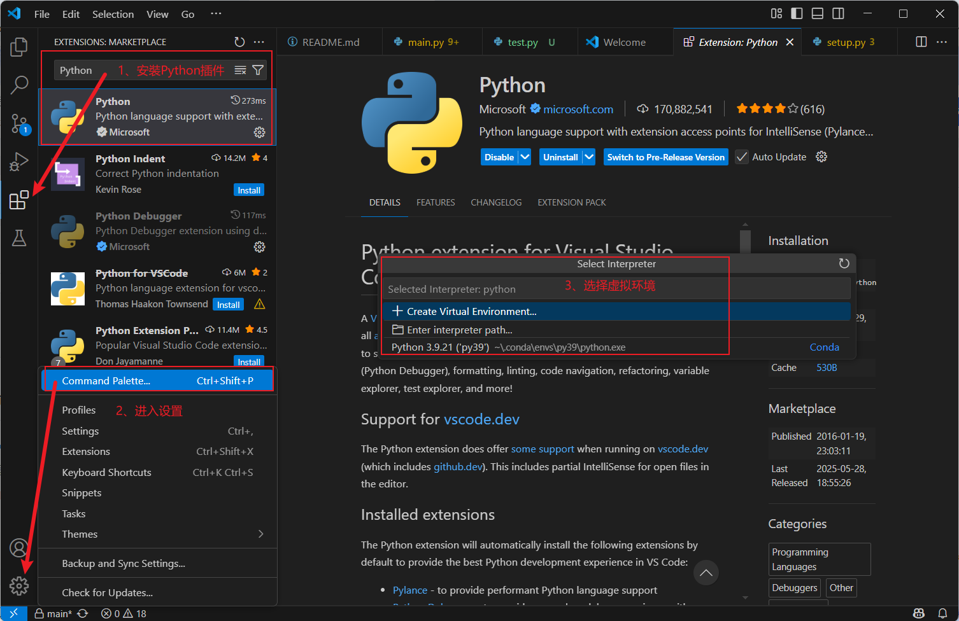Viewport: 959px width, 621px height.
Task: Open problems count in status bar
Action: [x=124, y=613]
